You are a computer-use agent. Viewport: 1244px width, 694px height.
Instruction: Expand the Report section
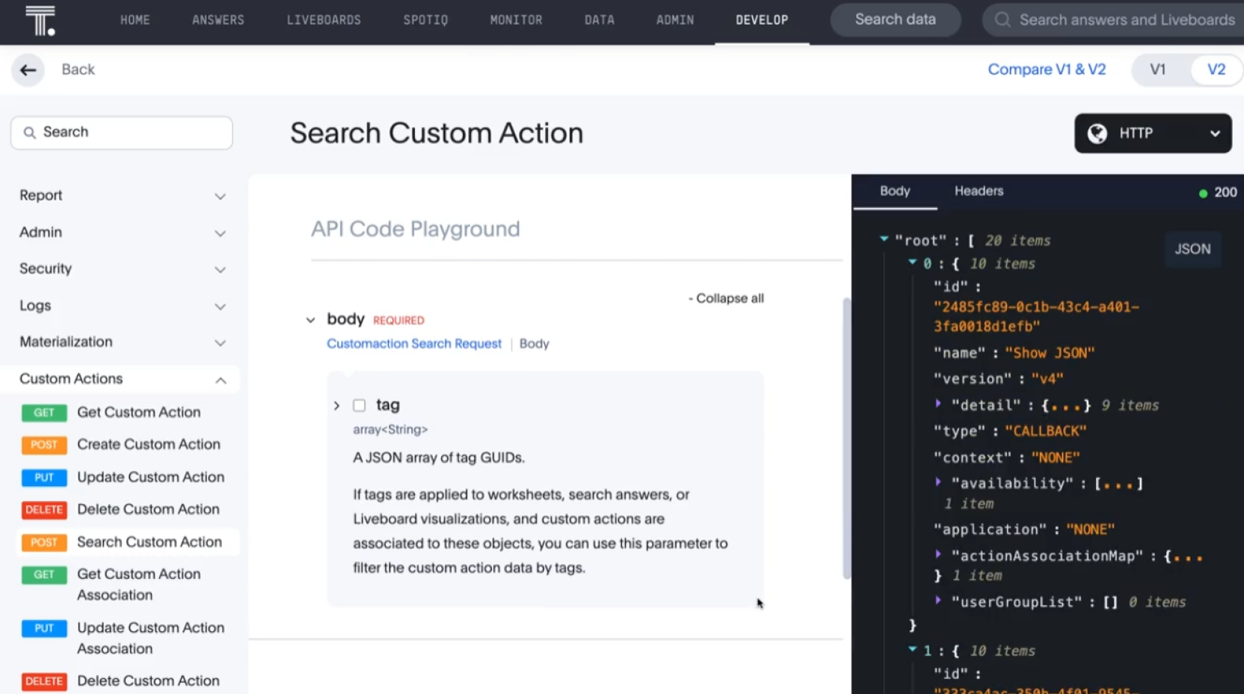point(122,196)
